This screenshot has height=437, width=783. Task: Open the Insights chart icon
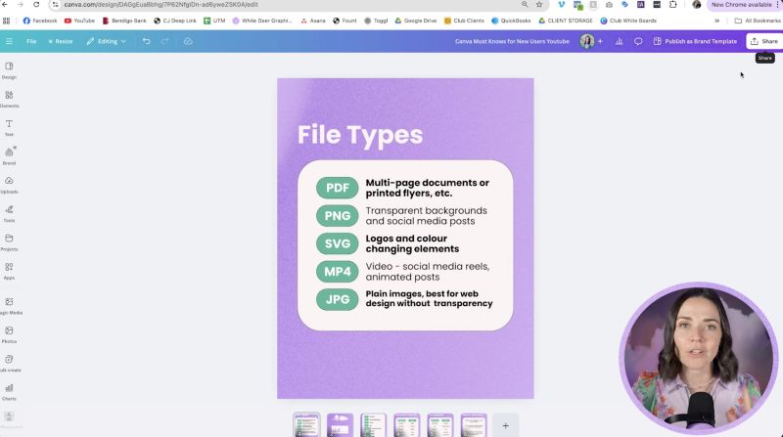coord(619,41)
